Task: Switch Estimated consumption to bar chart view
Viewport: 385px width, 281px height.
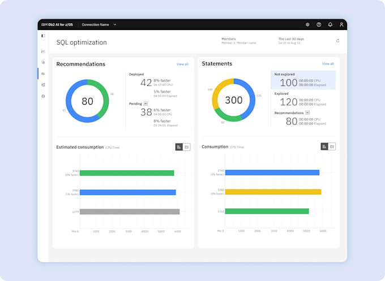Action: point(179,147)
